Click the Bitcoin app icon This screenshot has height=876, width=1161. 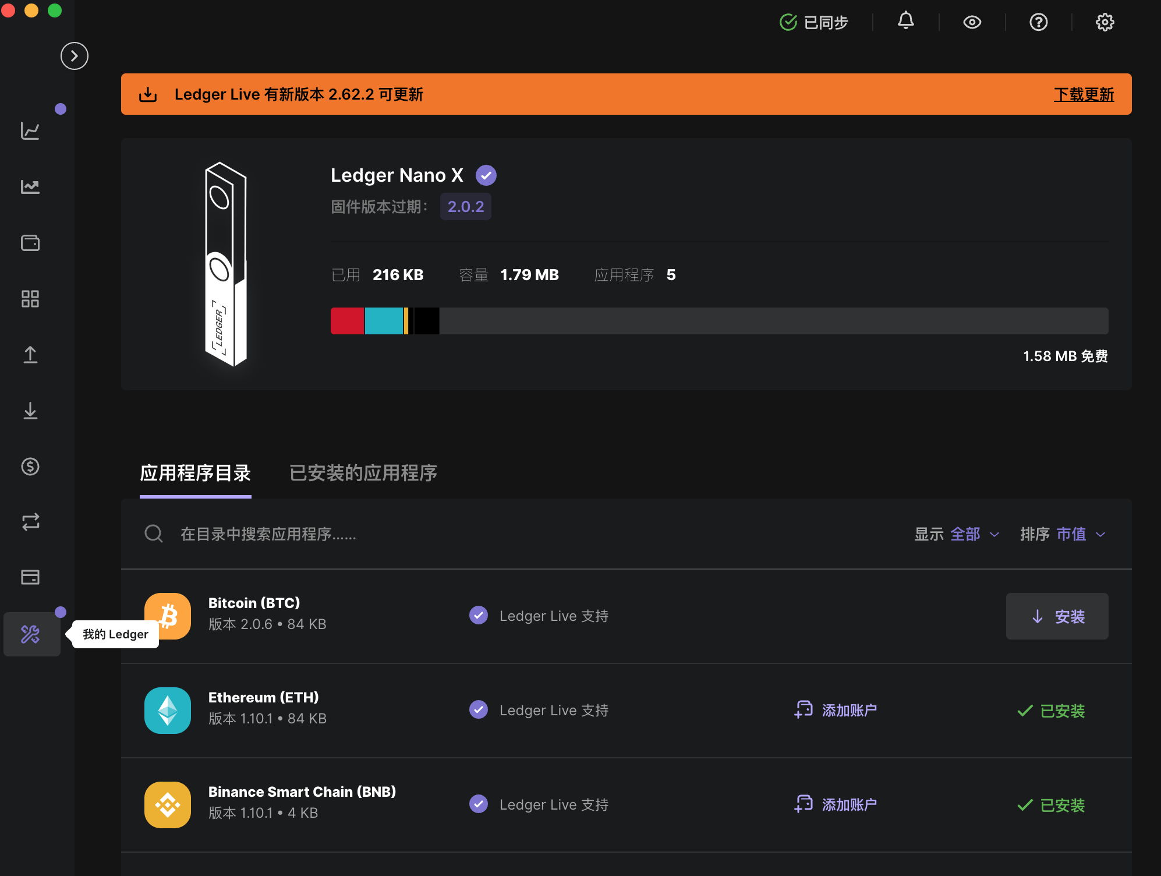tap(168, 616)
